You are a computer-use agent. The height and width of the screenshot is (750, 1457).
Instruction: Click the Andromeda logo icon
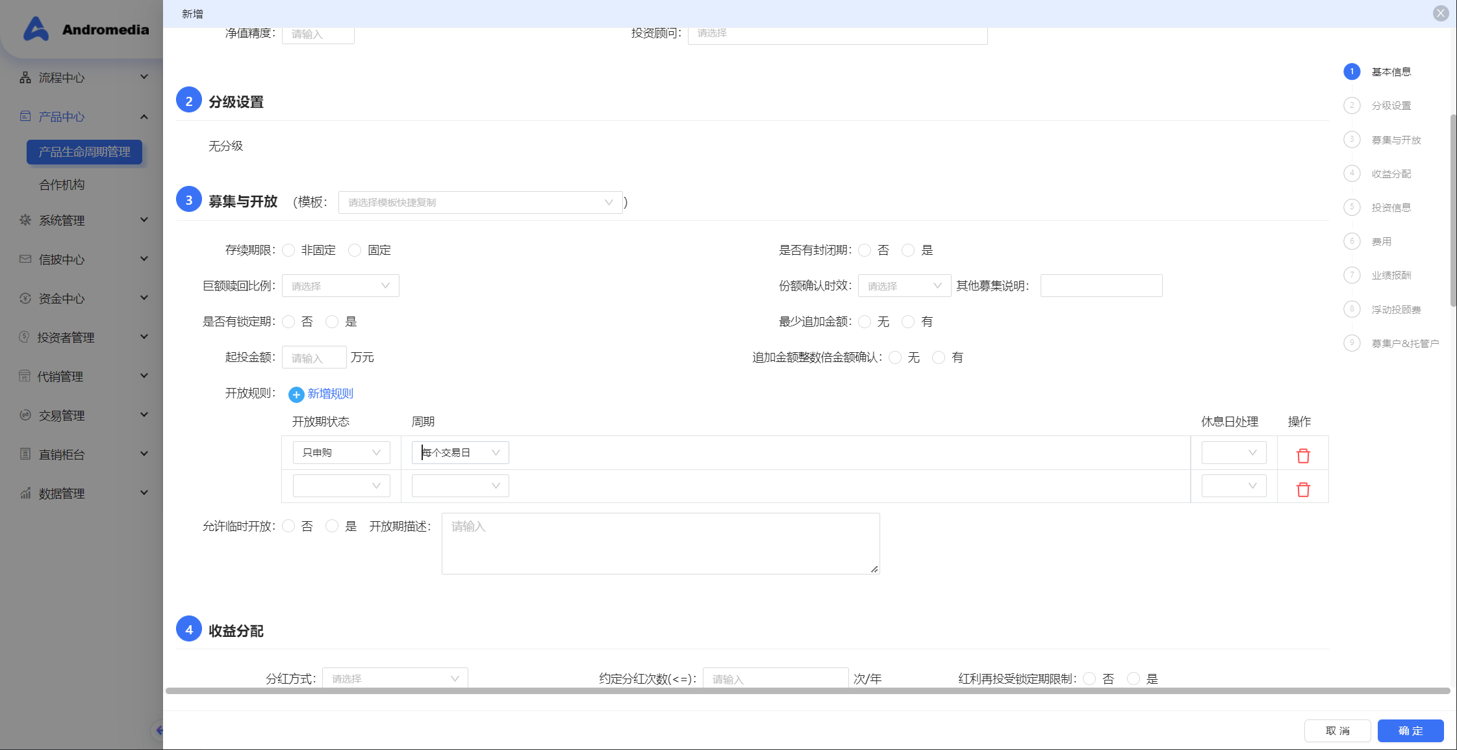[36, 29]
